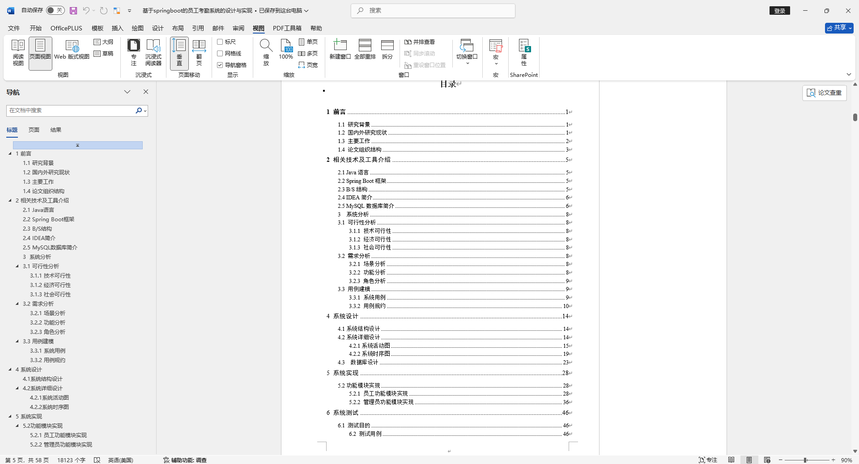Screen dimensions: 859x464
Task: Uncheck the Navigation Pane checkbox
Action: click(x=220, y=65)
